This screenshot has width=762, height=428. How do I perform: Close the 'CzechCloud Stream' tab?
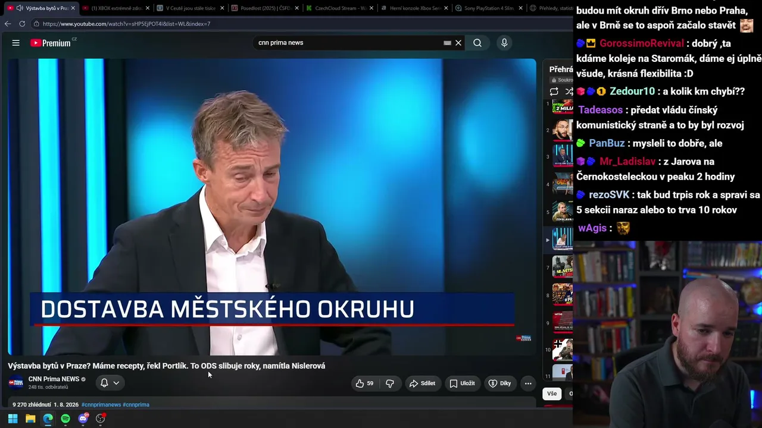372,8
